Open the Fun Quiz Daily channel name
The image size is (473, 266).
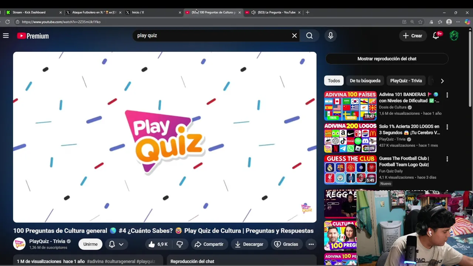391,171
